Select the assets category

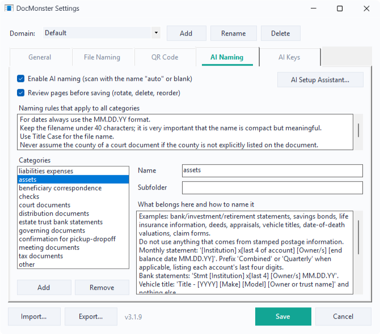click(73, 179)
